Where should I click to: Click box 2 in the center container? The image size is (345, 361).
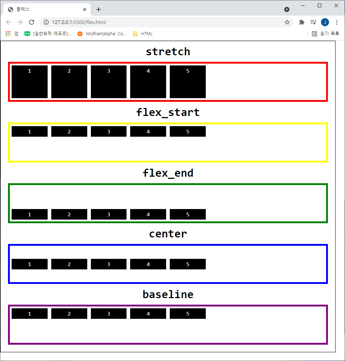69,264
